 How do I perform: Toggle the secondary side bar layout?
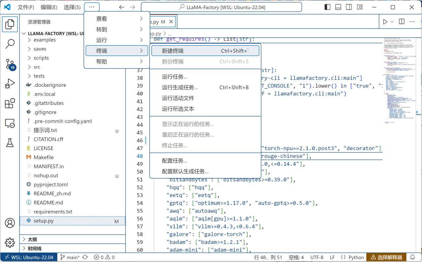coord(349,7)
